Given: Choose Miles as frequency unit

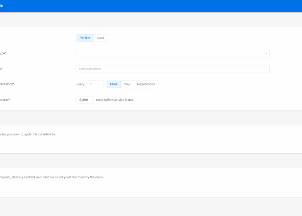Looking at the screenshot, I should click(x=114, y=84).
